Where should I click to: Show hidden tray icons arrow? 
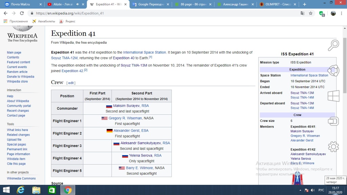pyautogui.click(x=300, y=190)
